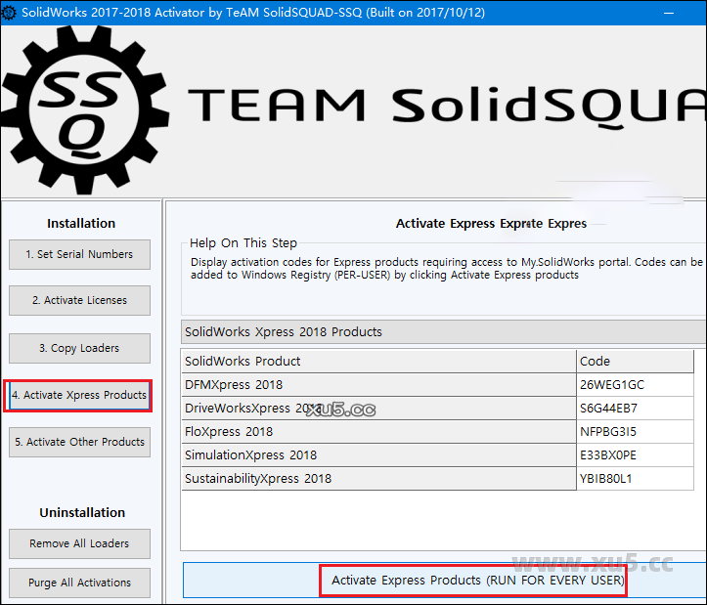This screenshot has width=707, height=605.
Task: Select step 2 Activate Licenses
Action: tap(79, 301)
